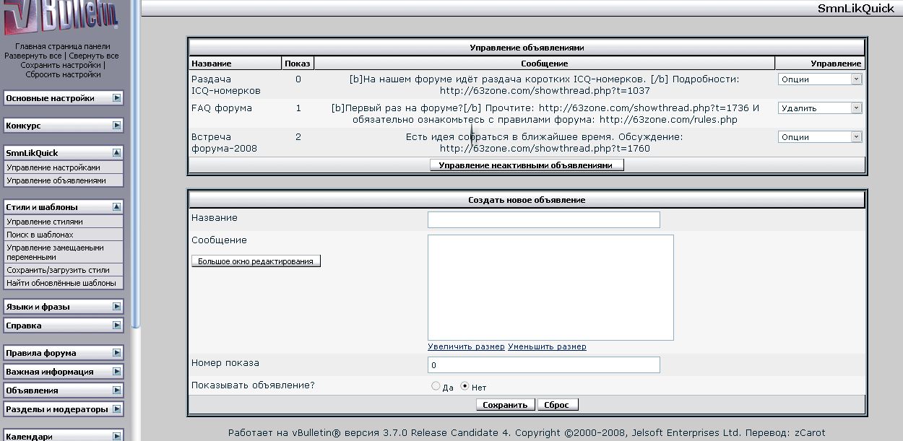Select Нет radio for showing announcement
The image size is (903, 441).
tap(465, 386)
